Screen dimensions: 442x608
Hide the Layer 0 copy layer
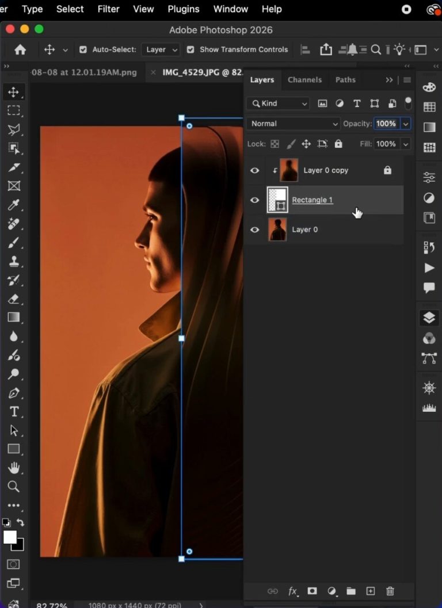point(254,170)
